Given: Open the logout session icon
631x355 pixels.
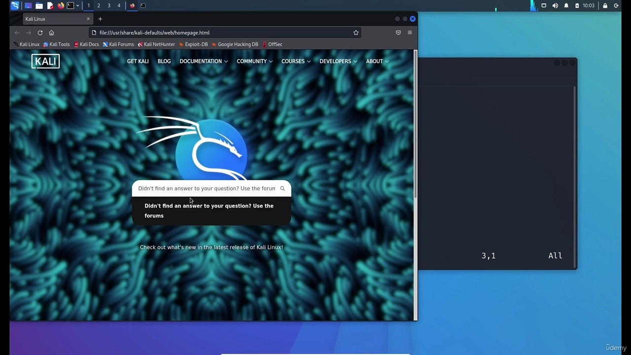Looking at the screenshot, I should 616,5.
